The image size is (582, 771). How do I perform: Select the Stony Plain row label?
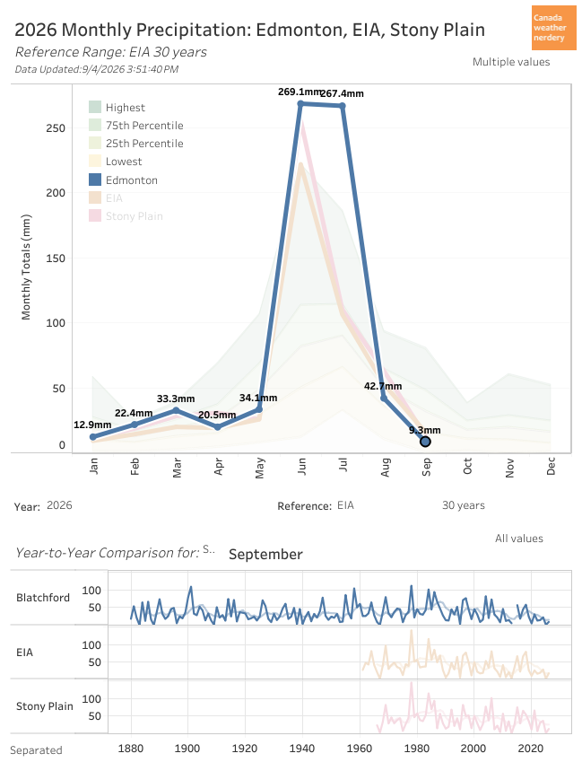44,706
